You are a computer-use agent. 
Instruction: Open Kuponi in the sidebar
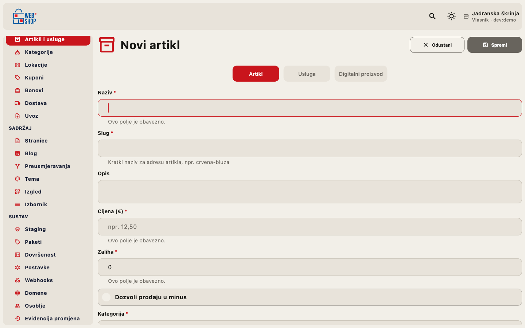(48, 78)
